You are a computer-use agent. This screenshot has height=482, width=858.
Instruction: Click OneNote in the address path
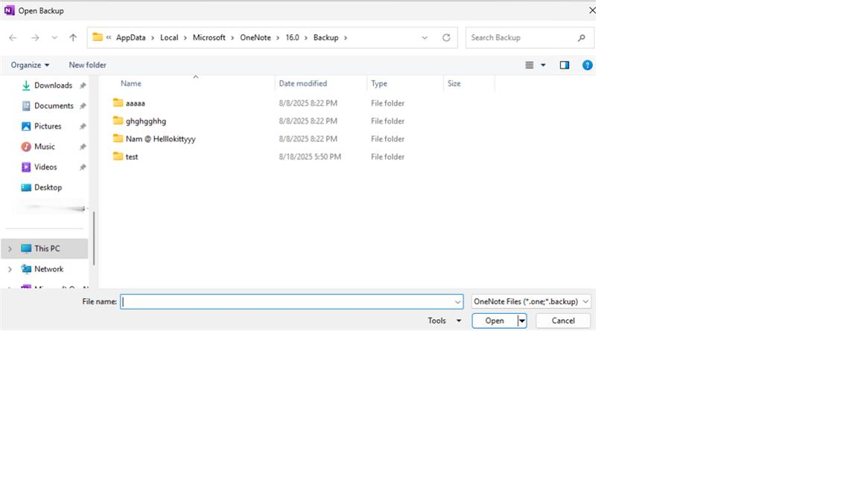click(x=255, y=38)
